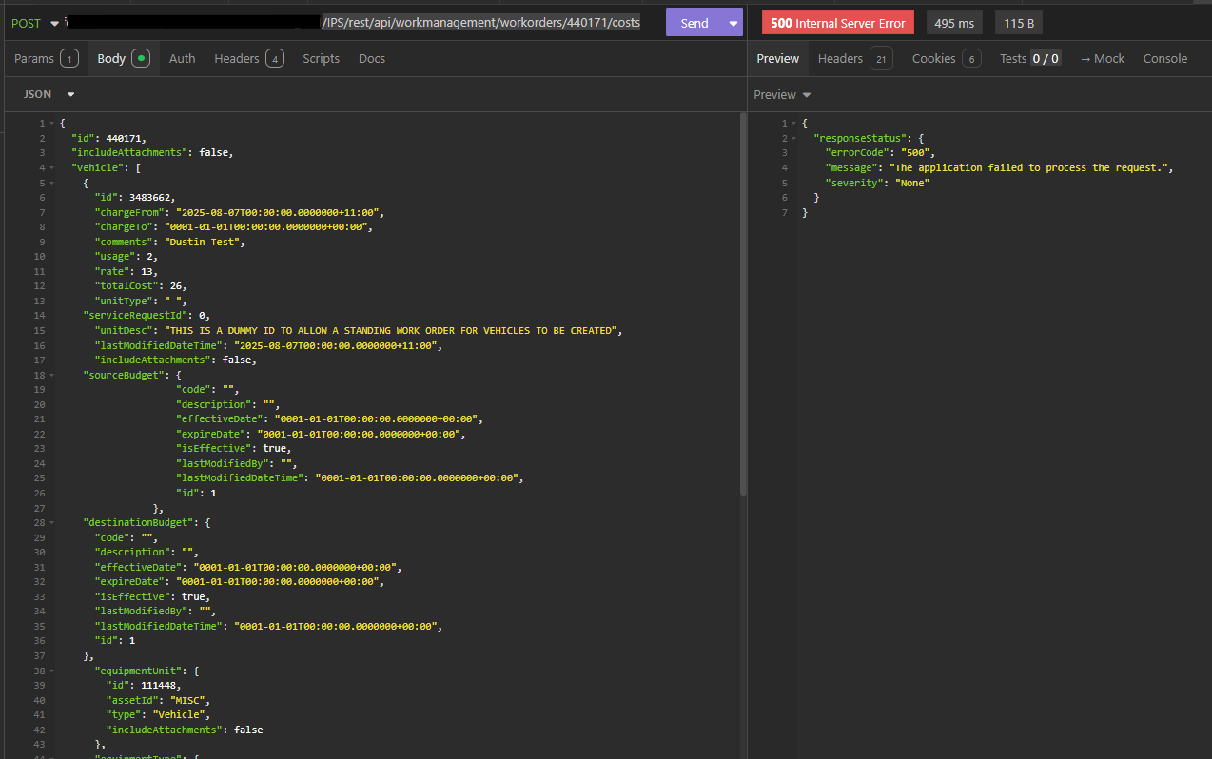Open the Console tab
The image size is (1212, 759).
click(x=1164, y=59)
